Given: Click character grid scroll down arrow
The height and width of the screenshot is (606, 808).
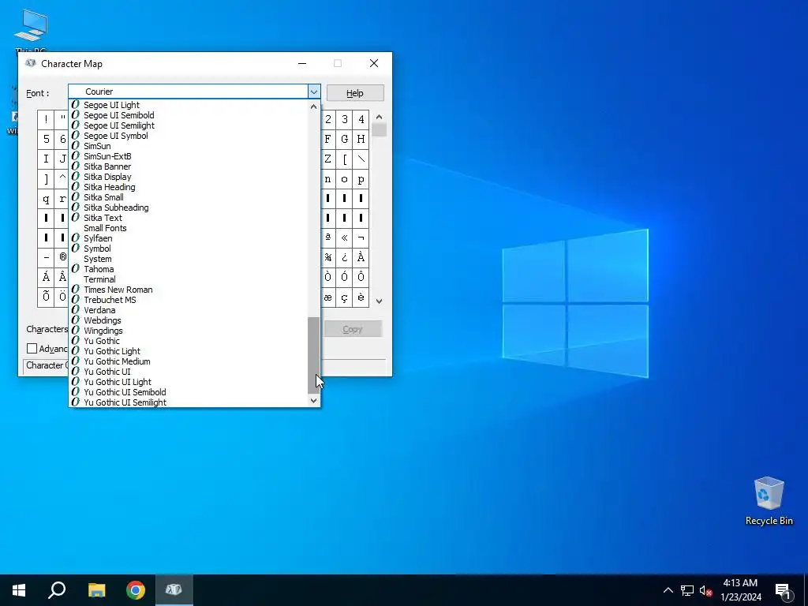Looking at the screenshot, I should [380, 301].
